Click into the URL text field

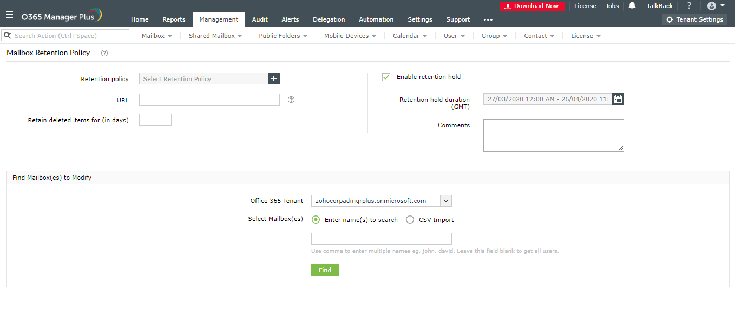tap(209, 100)
